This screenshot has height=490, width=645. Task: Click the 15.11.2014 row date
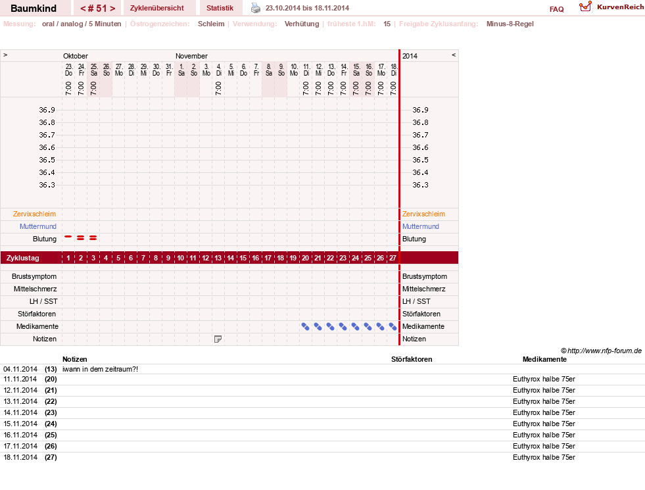click(x=20, y=424)
